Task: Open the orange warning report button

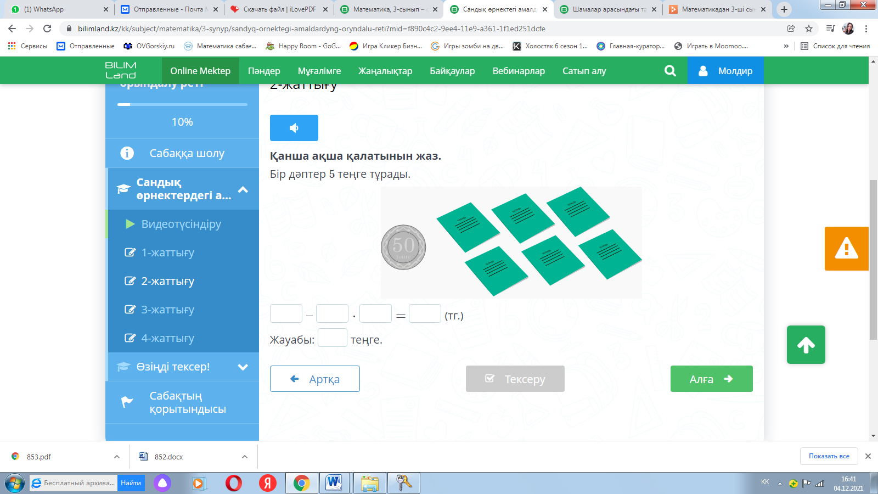Action: [846, 249]
